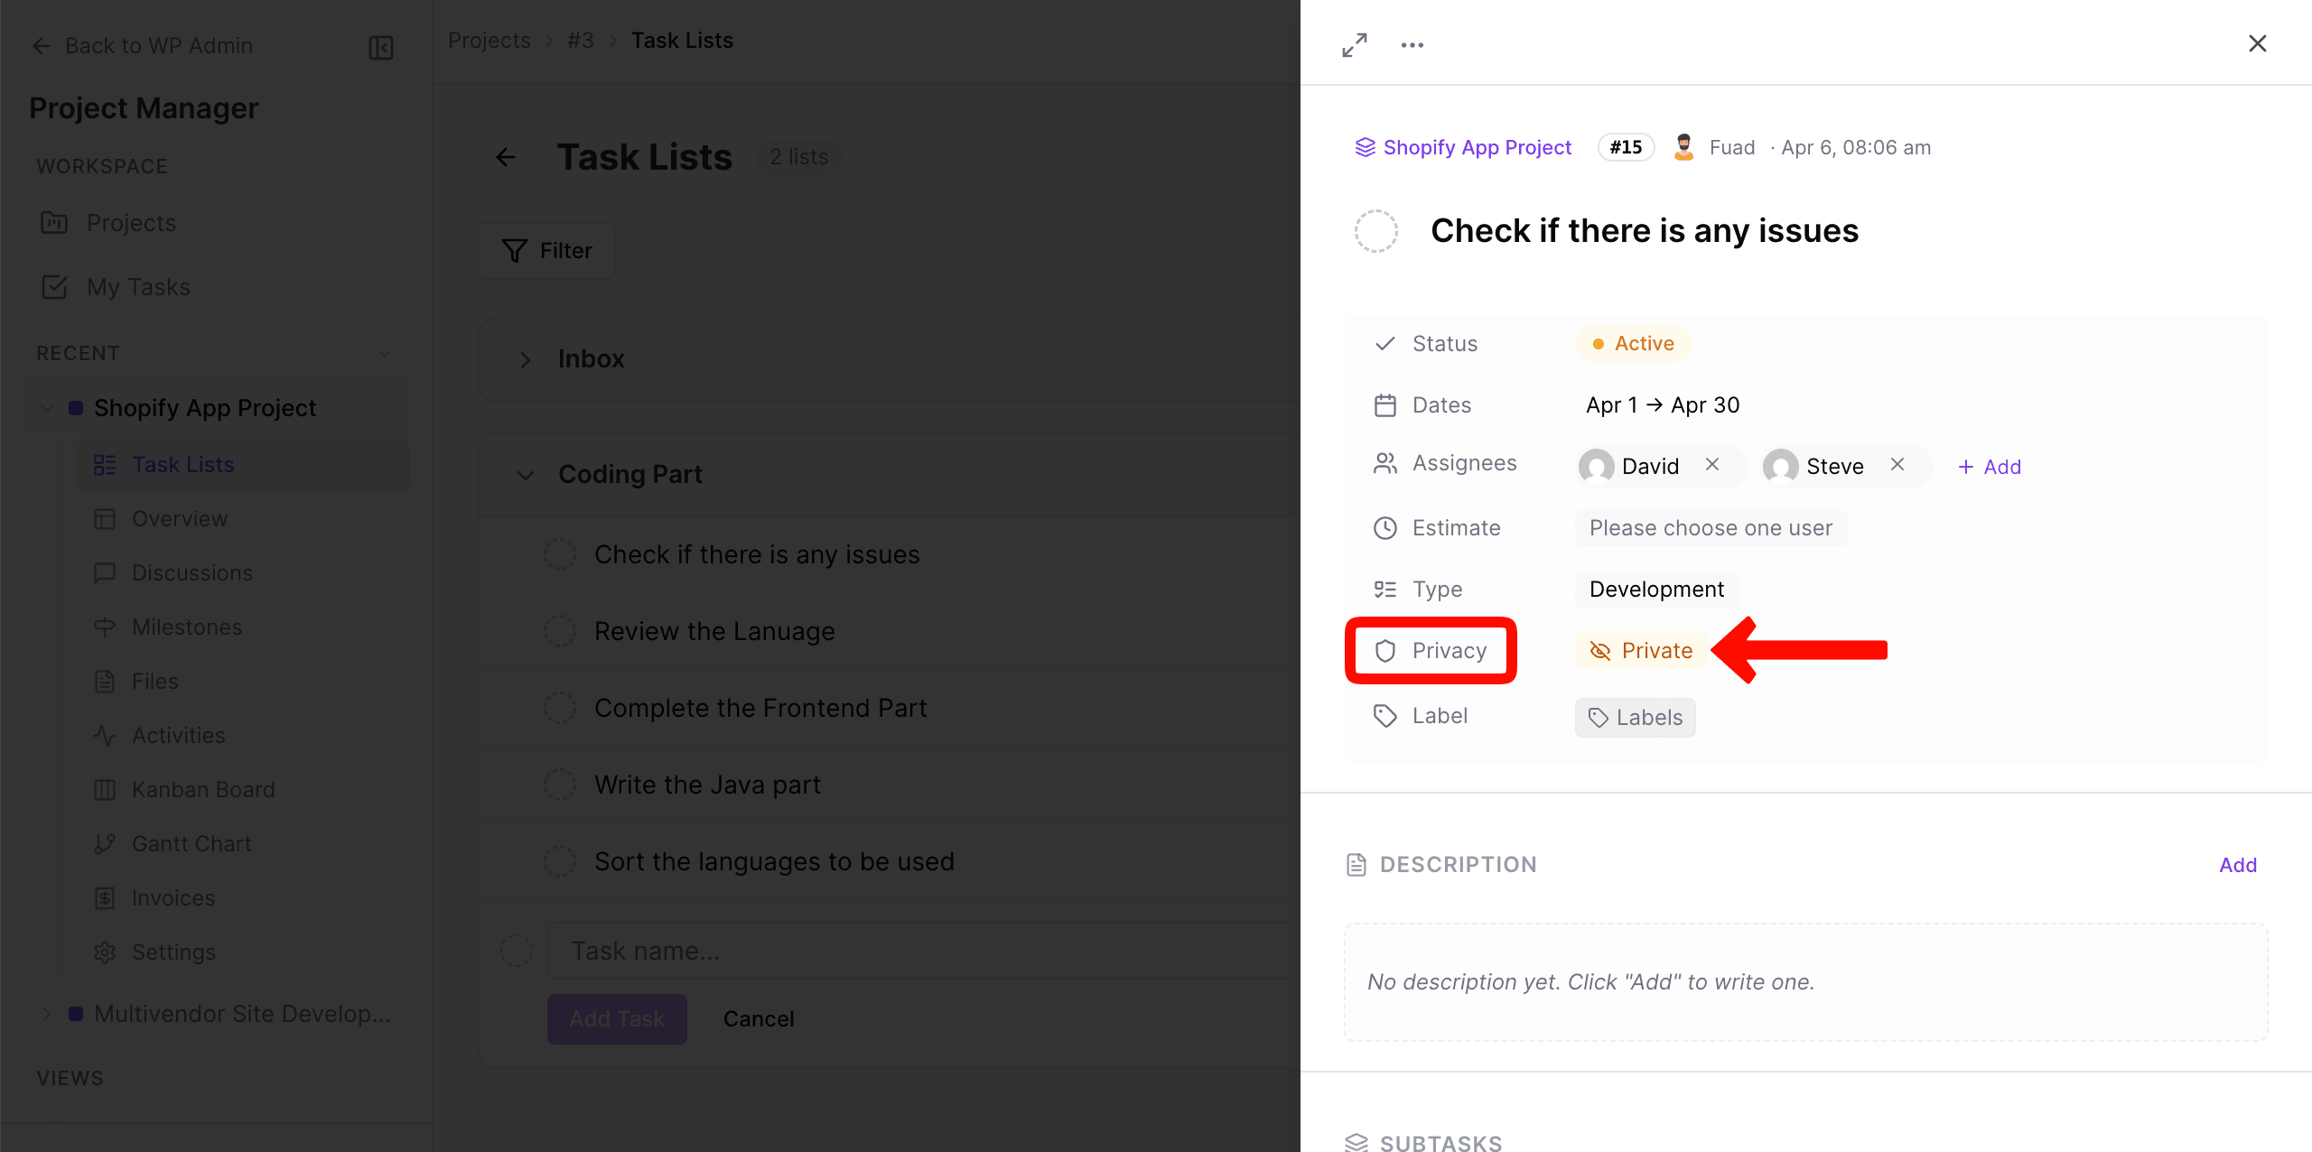Select the Gantt Chart view
This screenshot has width=2312, height=1152.
point(191,843)
